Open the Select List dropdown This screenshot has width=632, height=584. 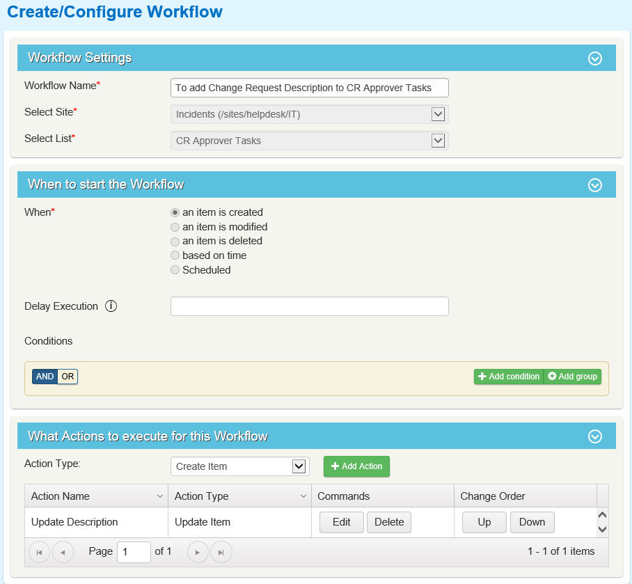tap(438, 141)
